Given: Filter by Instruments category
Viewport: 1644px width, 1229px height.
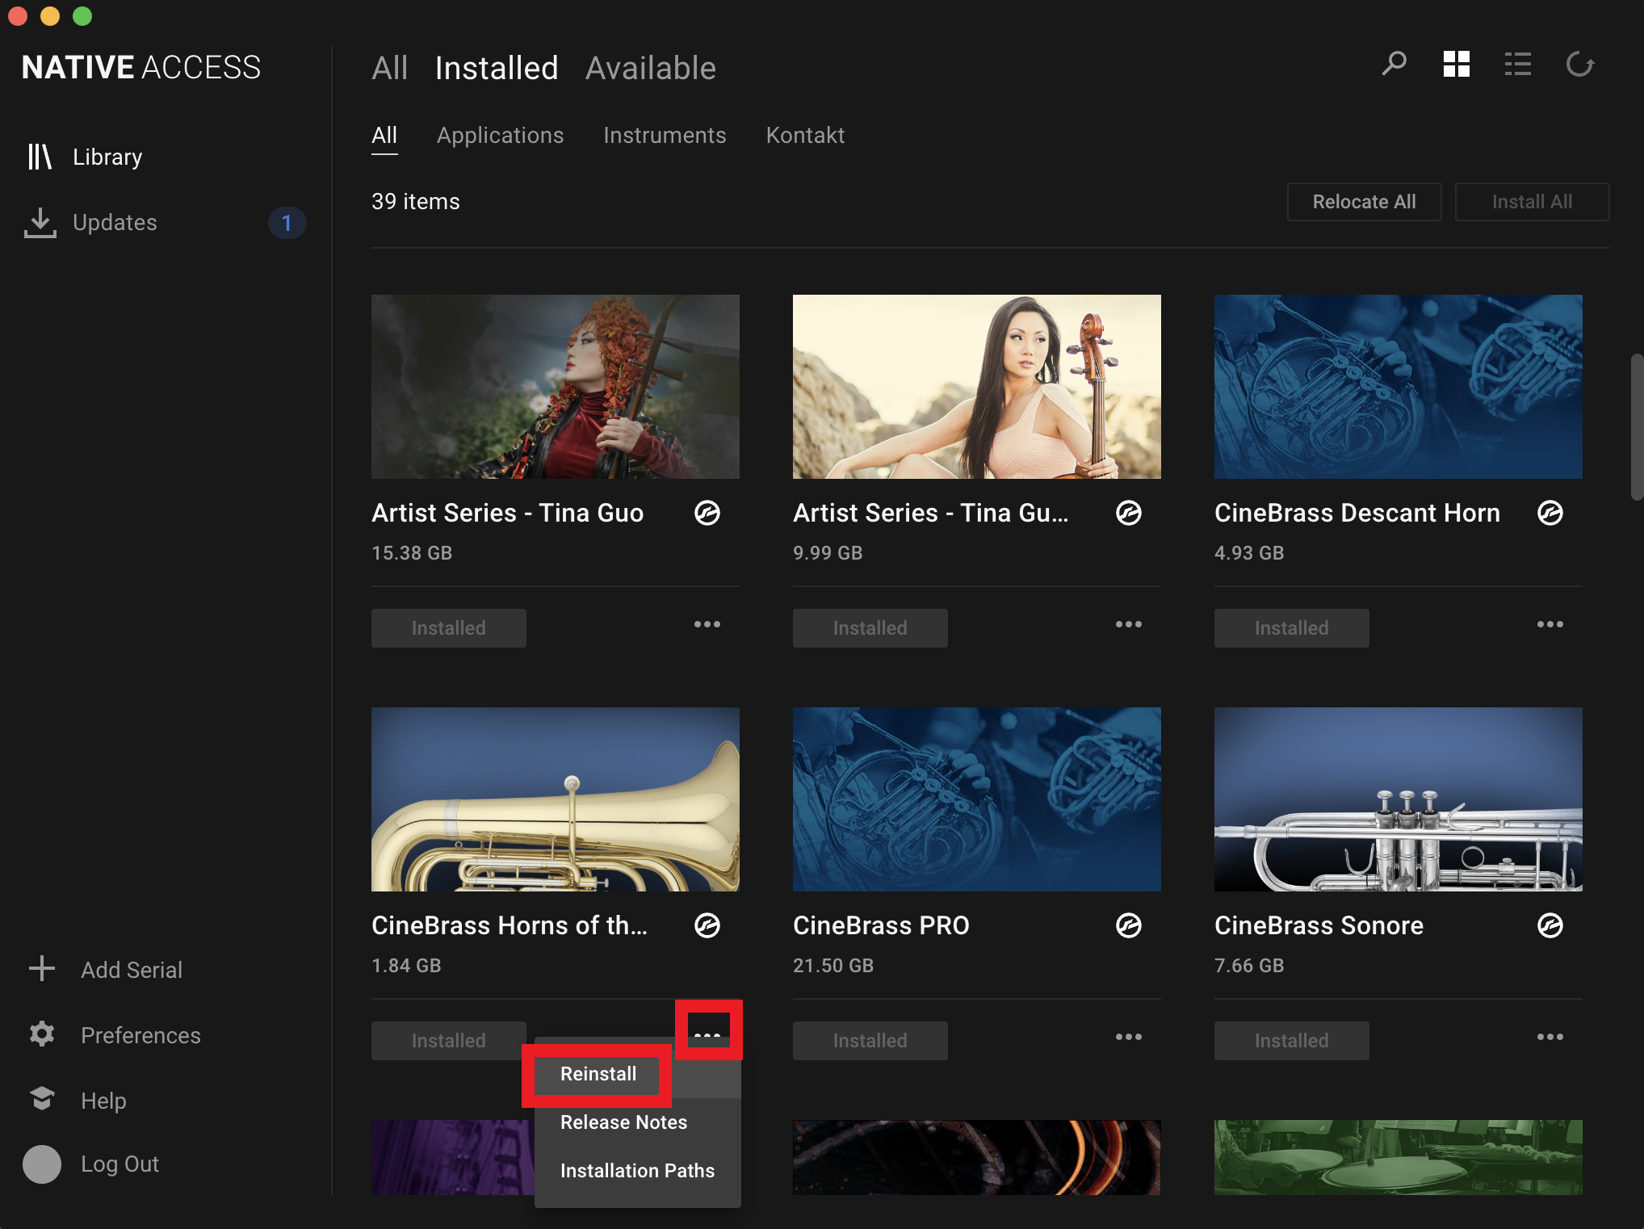Looking at the screenshot, I should pos(665,136).
